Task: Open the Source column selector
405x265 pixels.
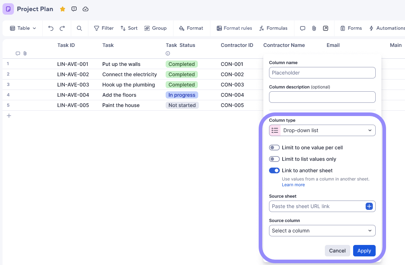Action: [x=322, y=231]
